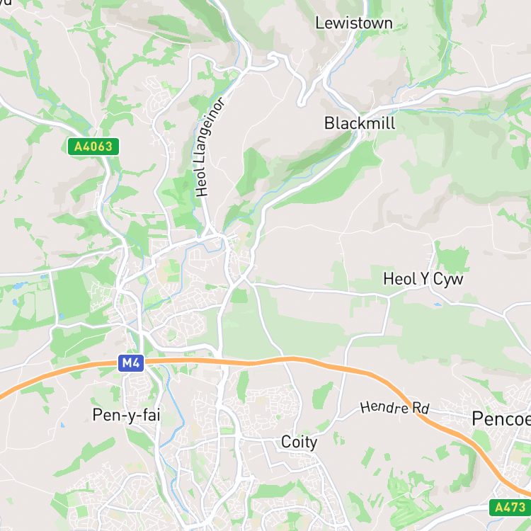Click the road junction at Blackmill

click(x=360, y=113)
